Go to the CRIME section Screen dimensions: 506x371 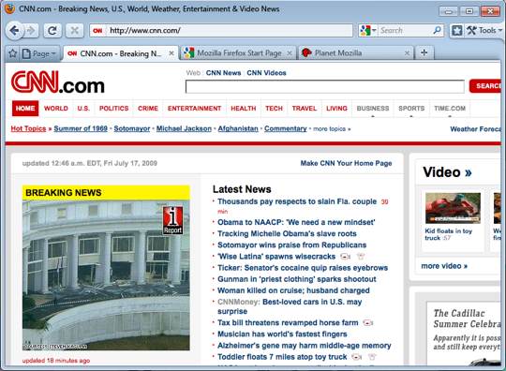tap(148, 109)
